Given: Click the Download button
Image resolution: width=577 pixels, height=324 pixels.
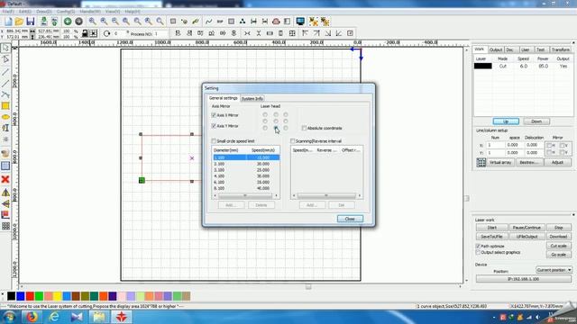Looking at the screenshot, I should 558,237.
